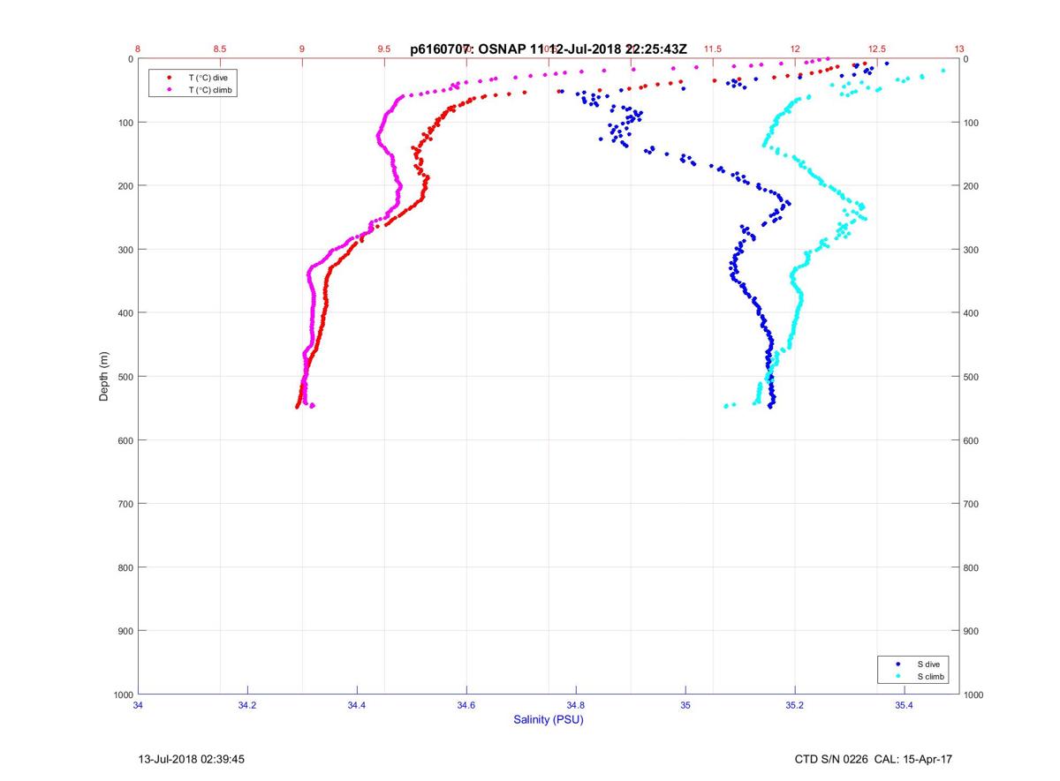Click temperature tick label '11.5' on top axis

pos(713,49)
